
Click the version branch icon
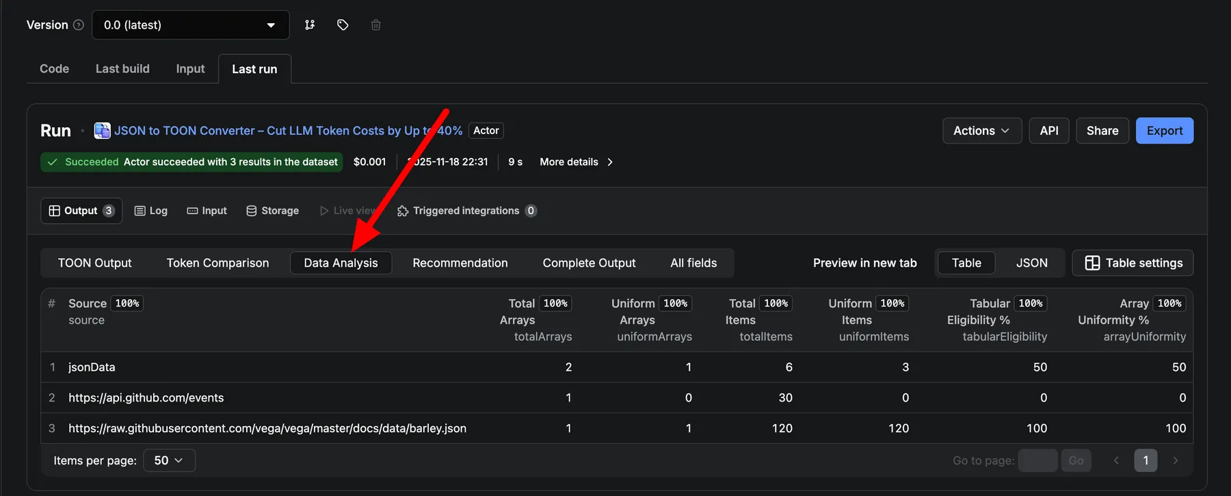(x=310, y=25)
